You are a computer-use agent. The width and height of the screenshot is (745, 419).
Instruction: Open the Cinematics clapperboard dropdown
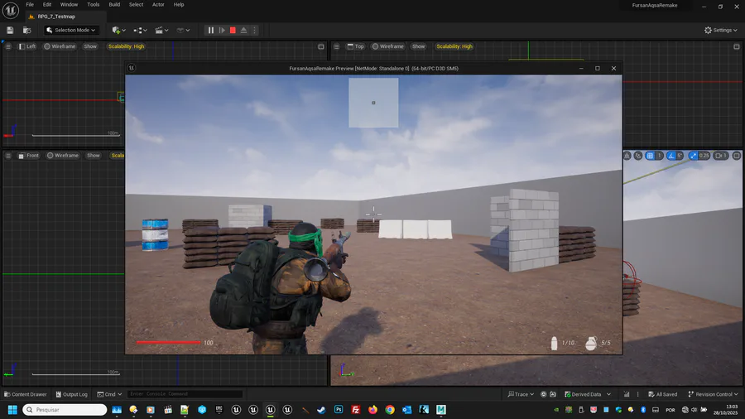point(161,30)
